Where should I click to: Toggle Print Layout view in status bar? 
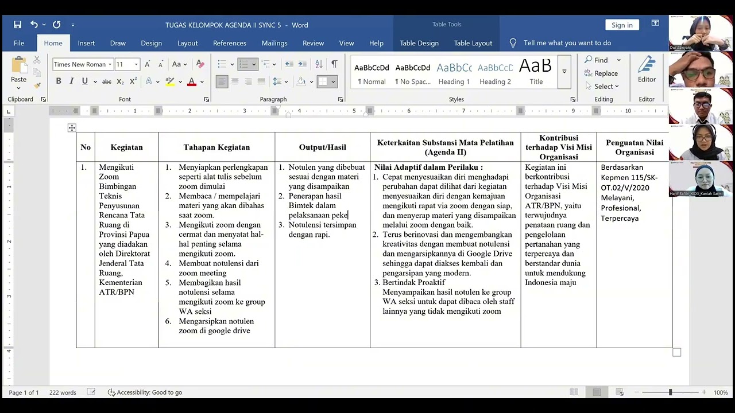click(597, 392)
